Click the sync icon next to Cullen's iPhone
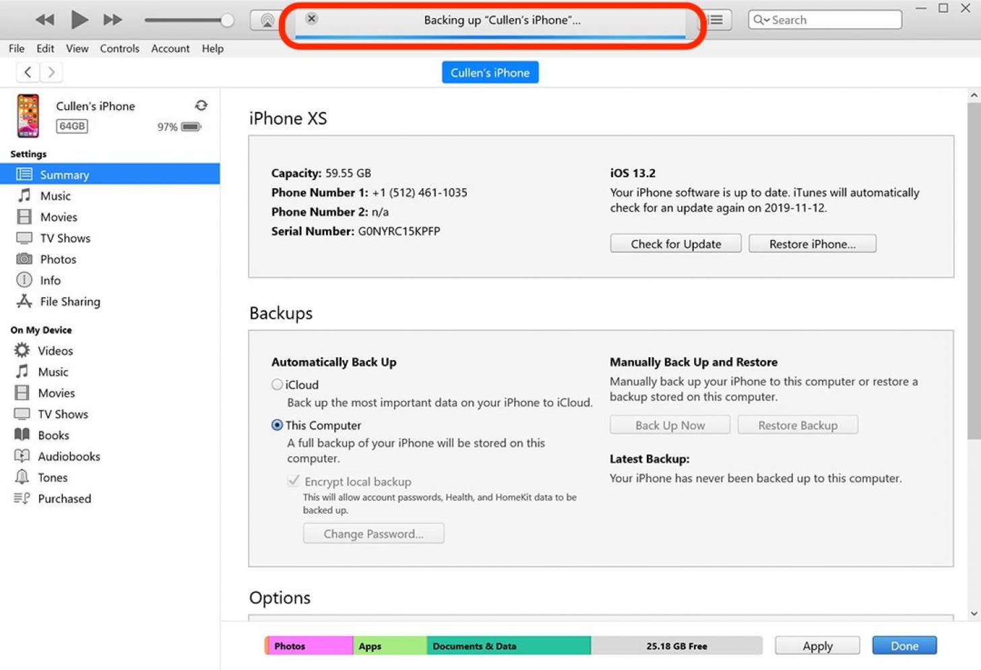 pyautogui.click(x=201, y=105)
